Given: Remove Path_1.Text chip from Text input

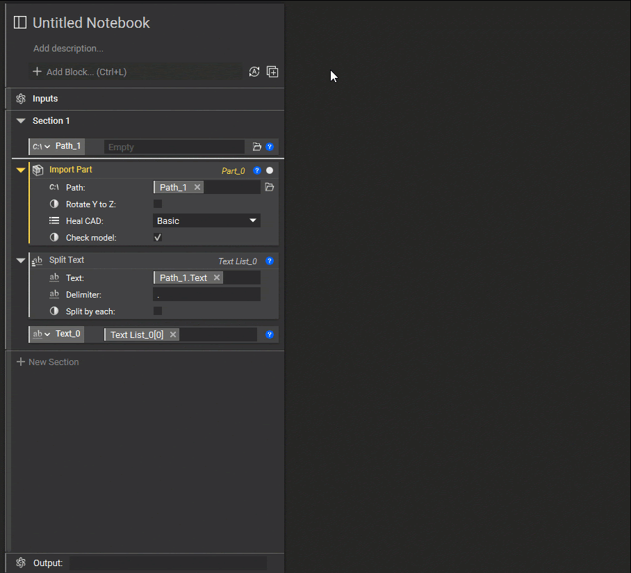Looking at the screenshot, I should (x=217, y=277).
